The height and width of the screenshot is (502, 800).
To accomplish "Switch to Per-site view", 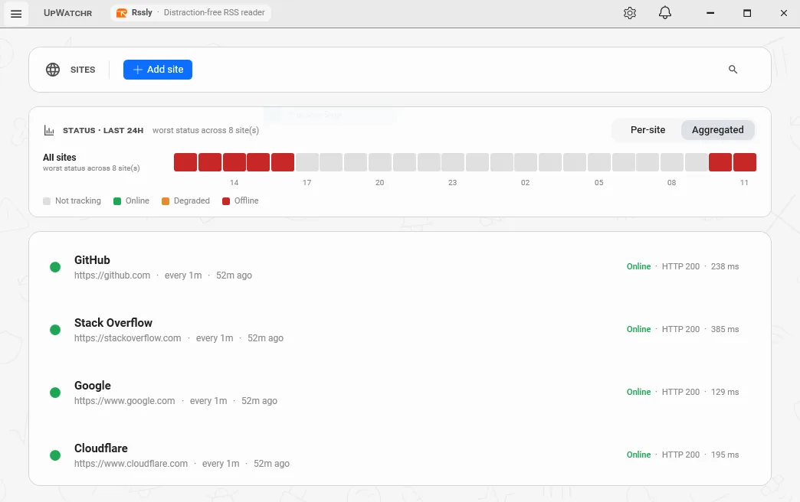I will click(648, 130).
